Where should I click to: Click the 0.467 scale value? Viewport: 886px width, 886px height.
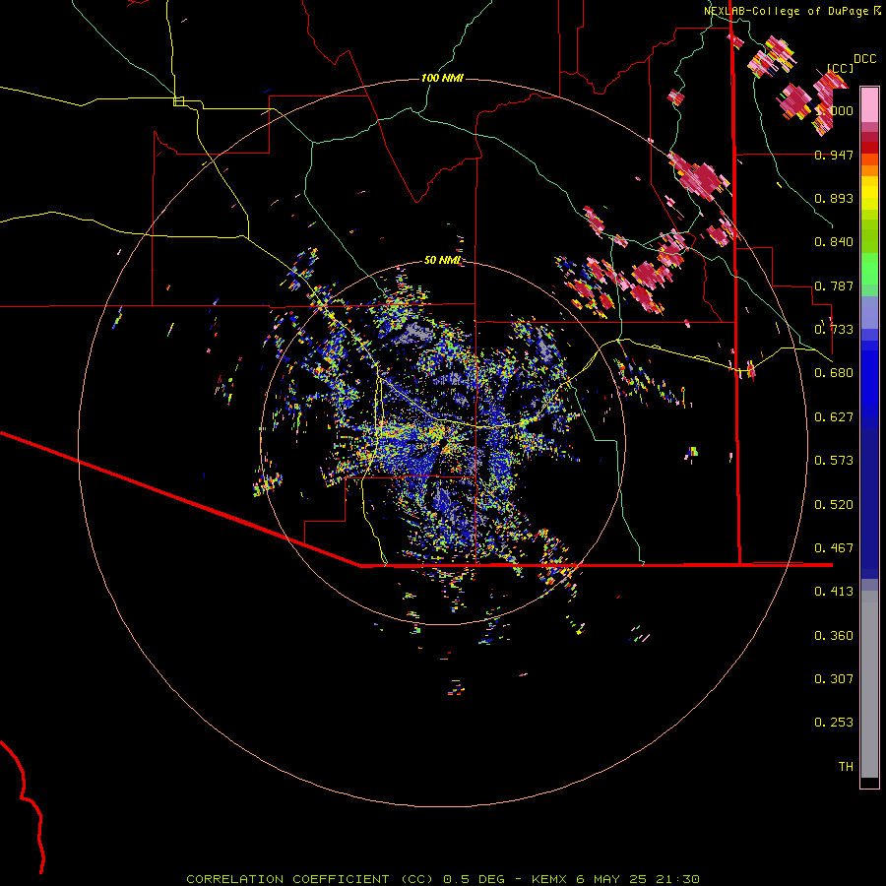[834, 548]
